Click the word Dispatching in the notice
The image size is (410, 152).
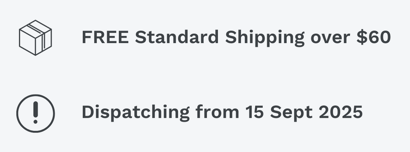point(136,113)
